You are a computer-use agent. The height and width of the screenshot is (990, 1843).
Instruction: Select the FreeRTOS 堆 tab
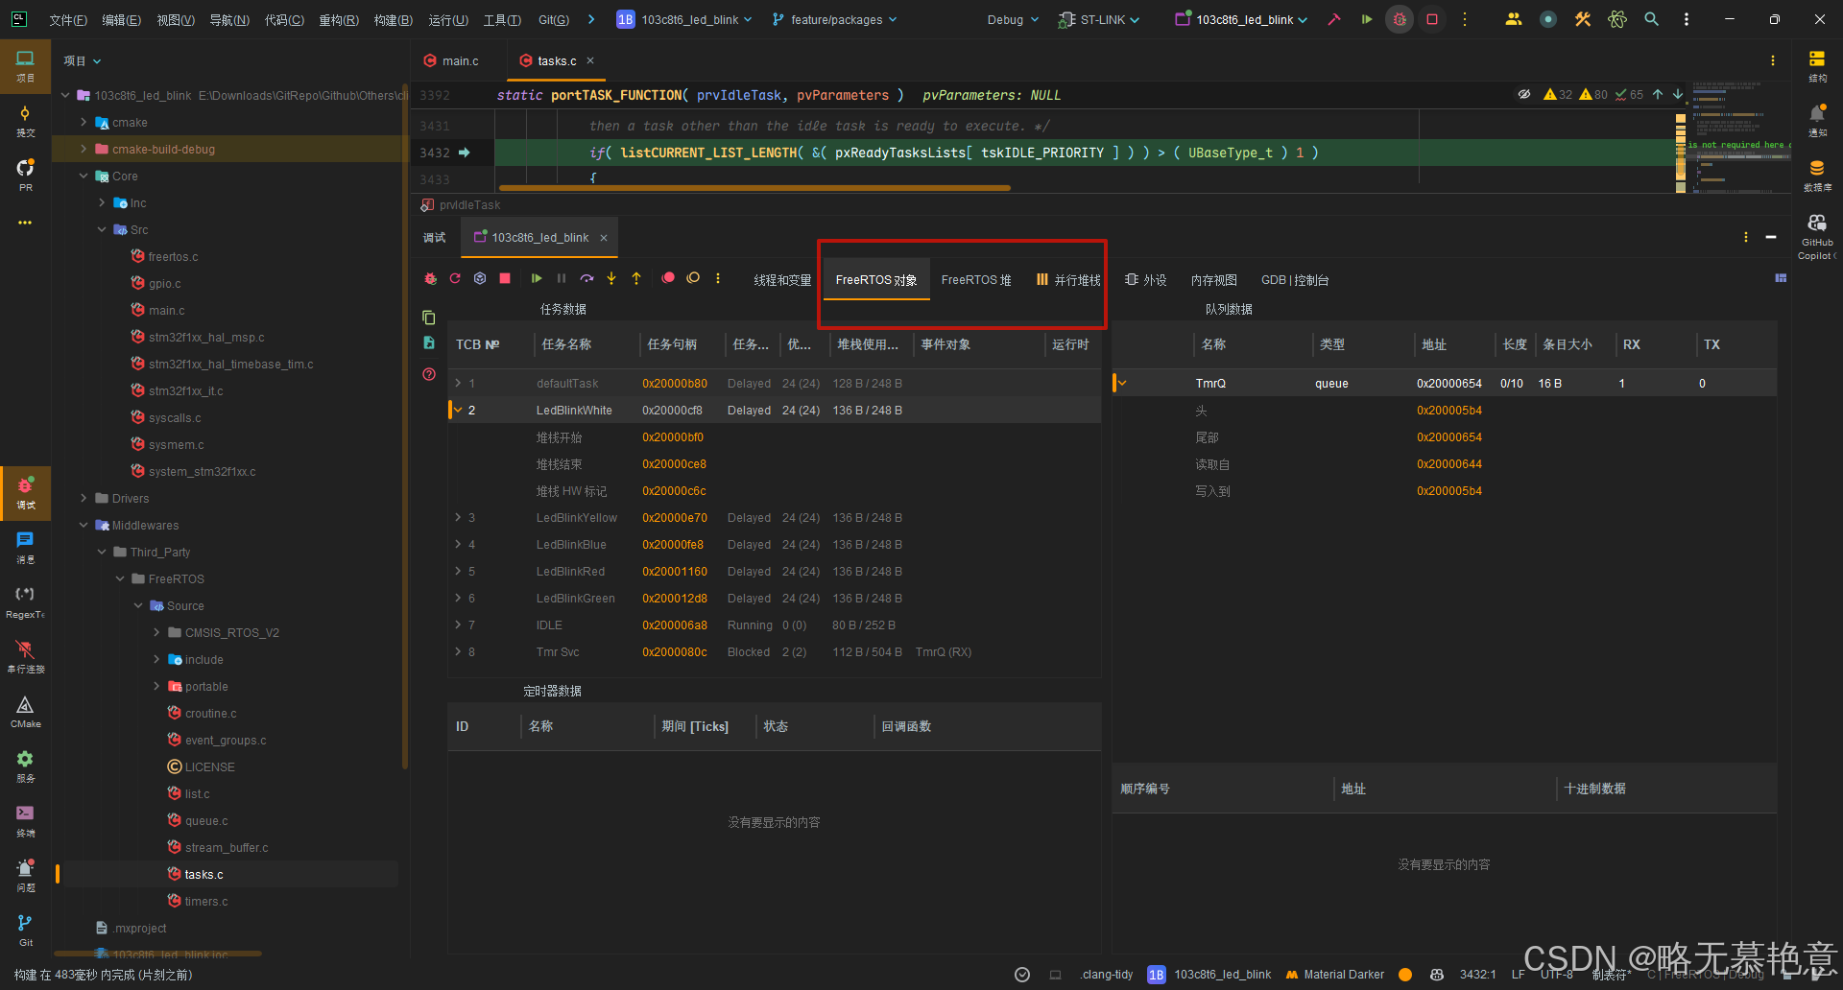pos(976,279)
